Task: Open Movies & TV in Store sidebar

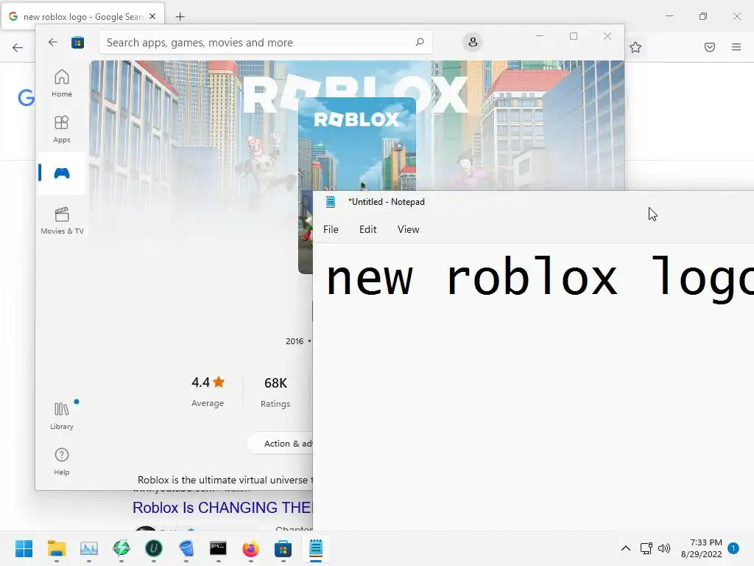Action: pos(62,220)
